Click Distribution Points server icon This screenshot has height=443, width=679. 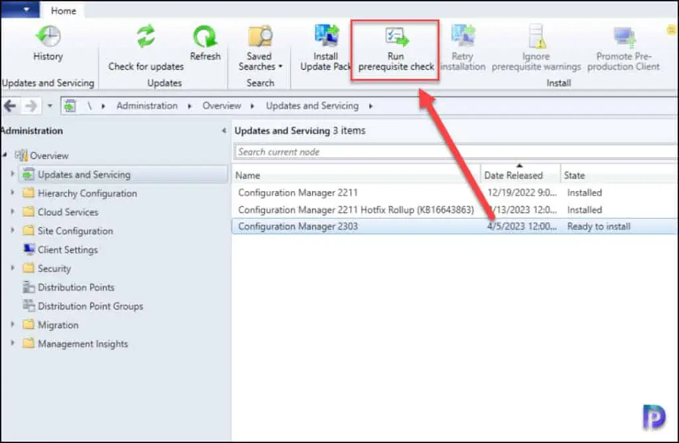[29, 286]
